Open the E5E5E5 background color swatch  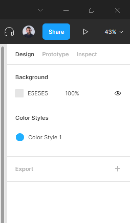tap(19, 93)
